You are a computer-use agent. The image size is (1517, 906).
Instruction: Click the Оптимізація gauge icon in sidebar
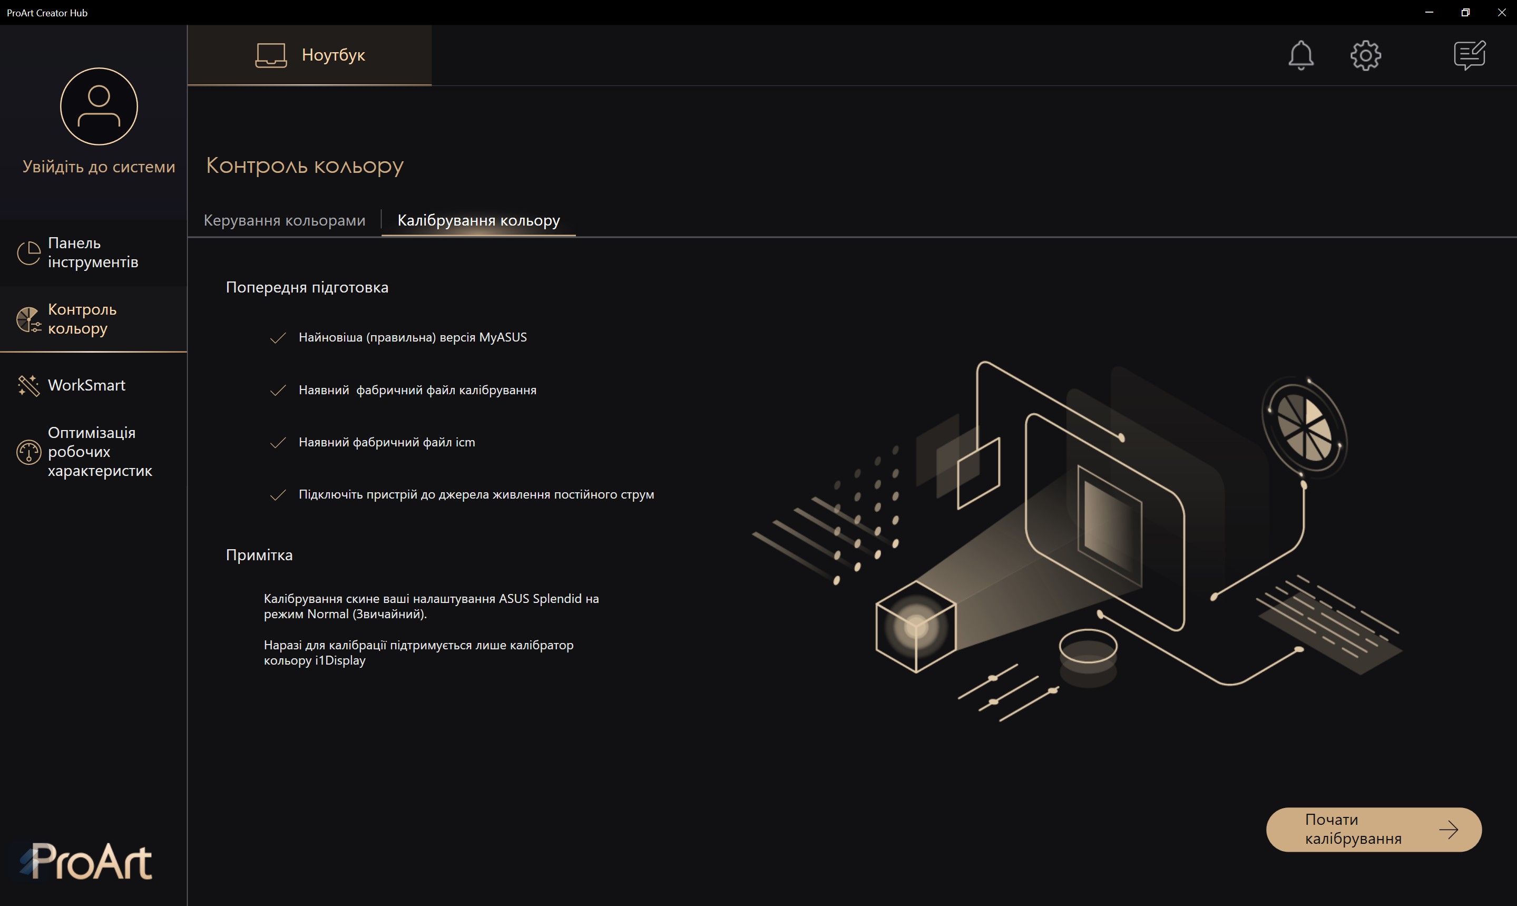click(28, 452)
